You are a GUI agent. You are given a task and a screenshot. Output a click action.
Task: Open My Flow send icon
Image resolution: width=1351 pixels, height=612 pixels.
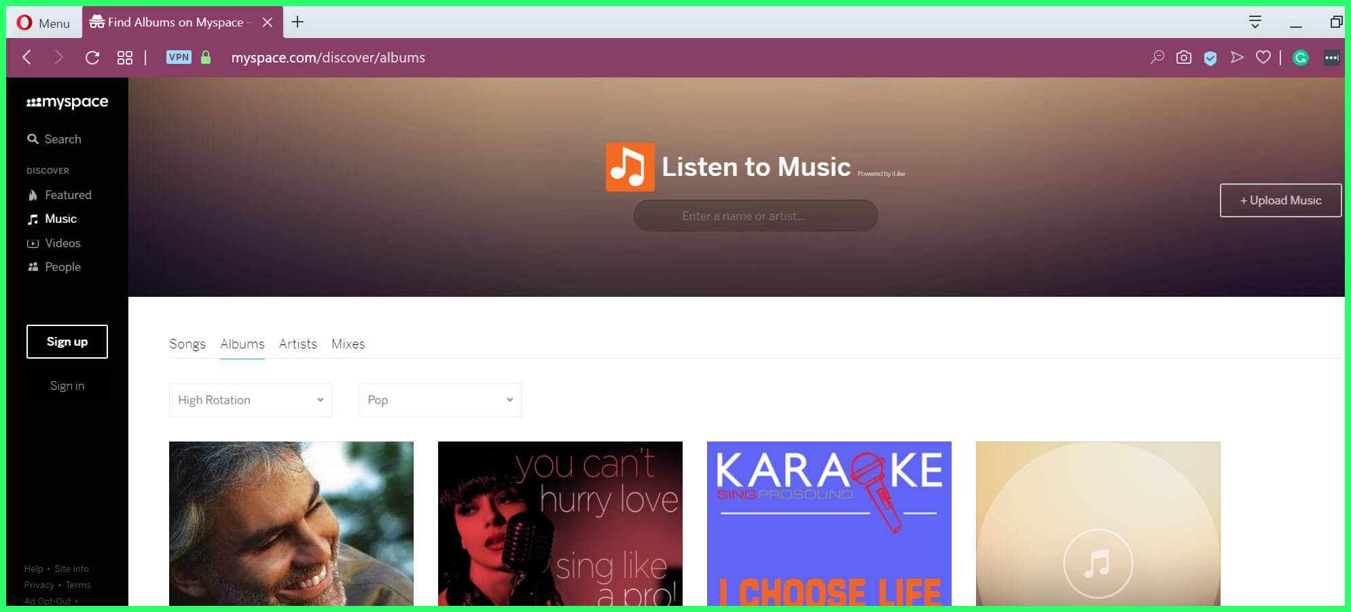click(1237, 57)
